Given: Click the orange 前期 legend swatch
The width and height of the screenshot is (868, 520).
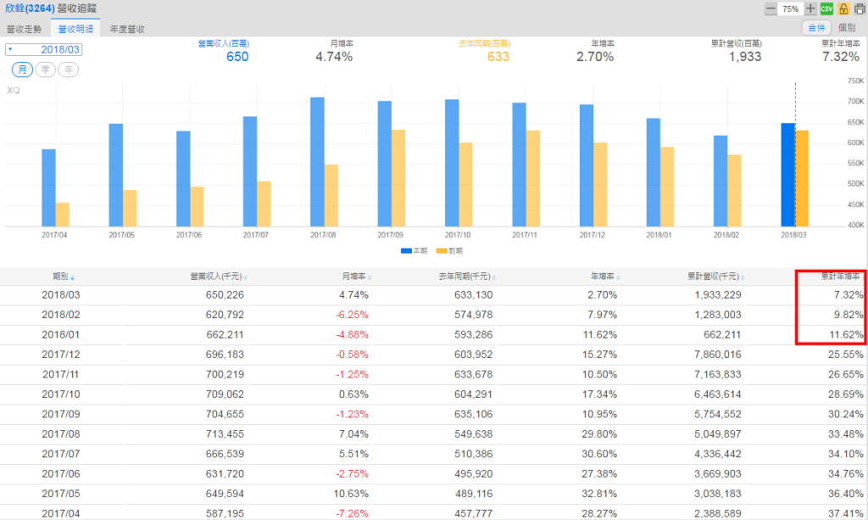Looking at the screenshot, I should tap(441, 251).
